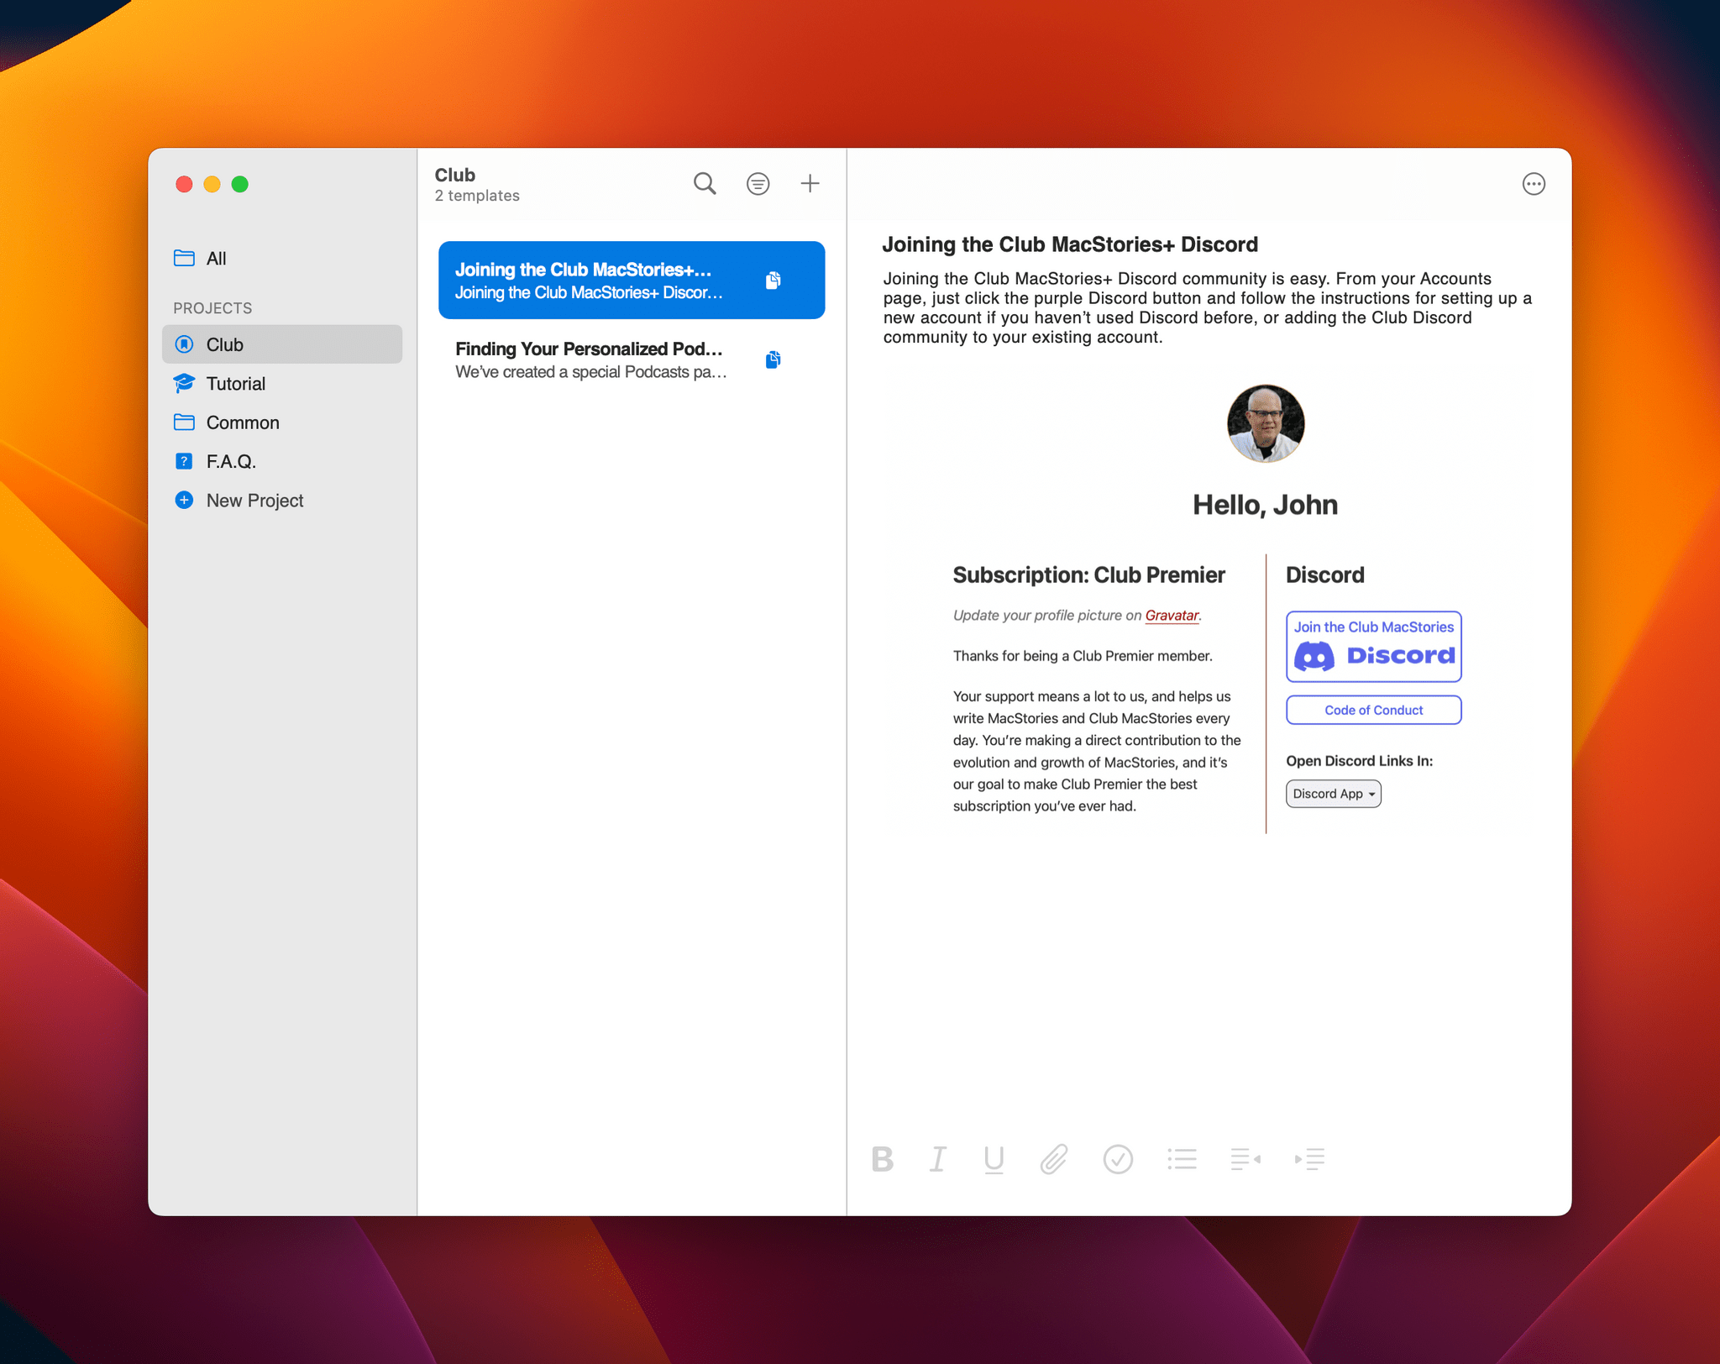This screenshot has height=1364, width=1720.
Task: Decrease the indent level
Action: pyautogui.click(x=1245, y=1159)
